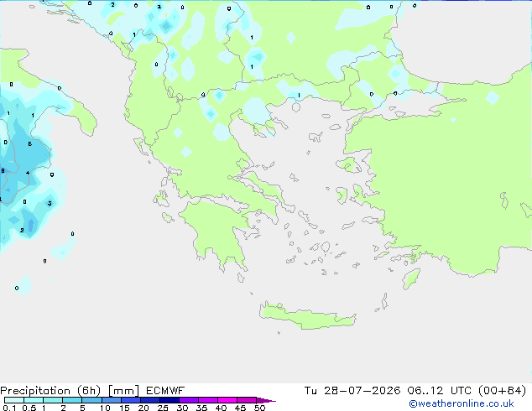Click the legend value label 50

pyautogui.click(x=259, y=408)
